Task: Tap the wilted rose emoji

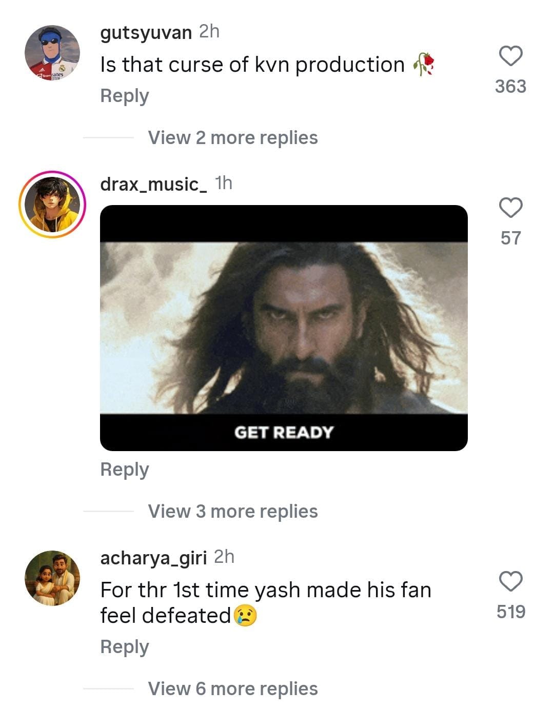Action: point(424,65)
